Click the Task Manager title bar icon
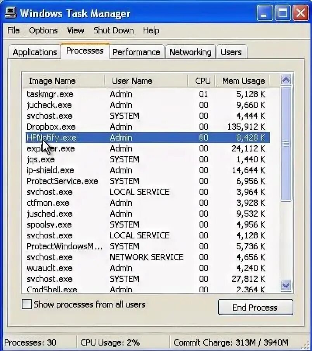The width and height of the screenshot is (312, 351). click(10, 12)
